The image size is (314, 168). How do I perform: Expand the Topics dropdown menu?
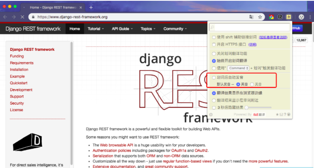point(148,29)
